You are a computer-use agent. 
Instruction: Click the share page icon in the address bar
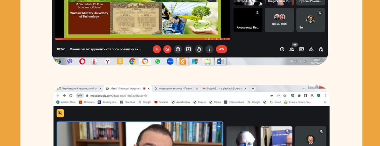click(x=278, y=96)
